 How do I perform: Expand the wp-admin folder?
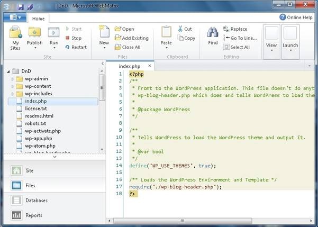(13, 78)
